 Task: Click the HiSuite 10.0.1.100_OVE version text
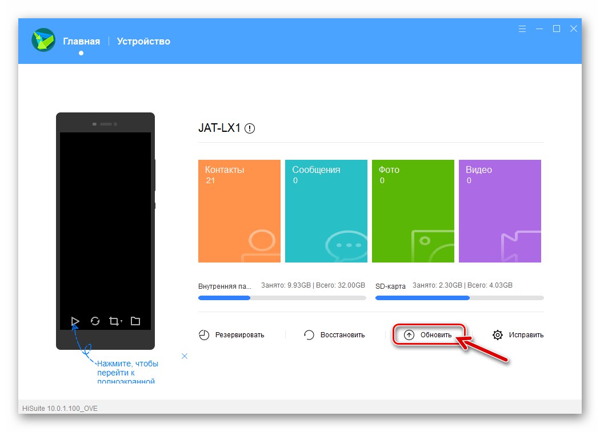[60, 408]
